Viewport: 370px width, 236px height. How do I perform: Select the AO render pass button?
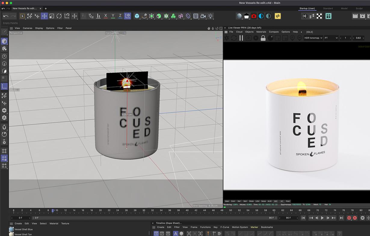[x=282, y=201]
